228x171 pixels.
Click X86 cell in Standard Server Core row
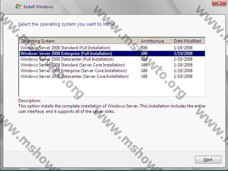tap(144, 65)
